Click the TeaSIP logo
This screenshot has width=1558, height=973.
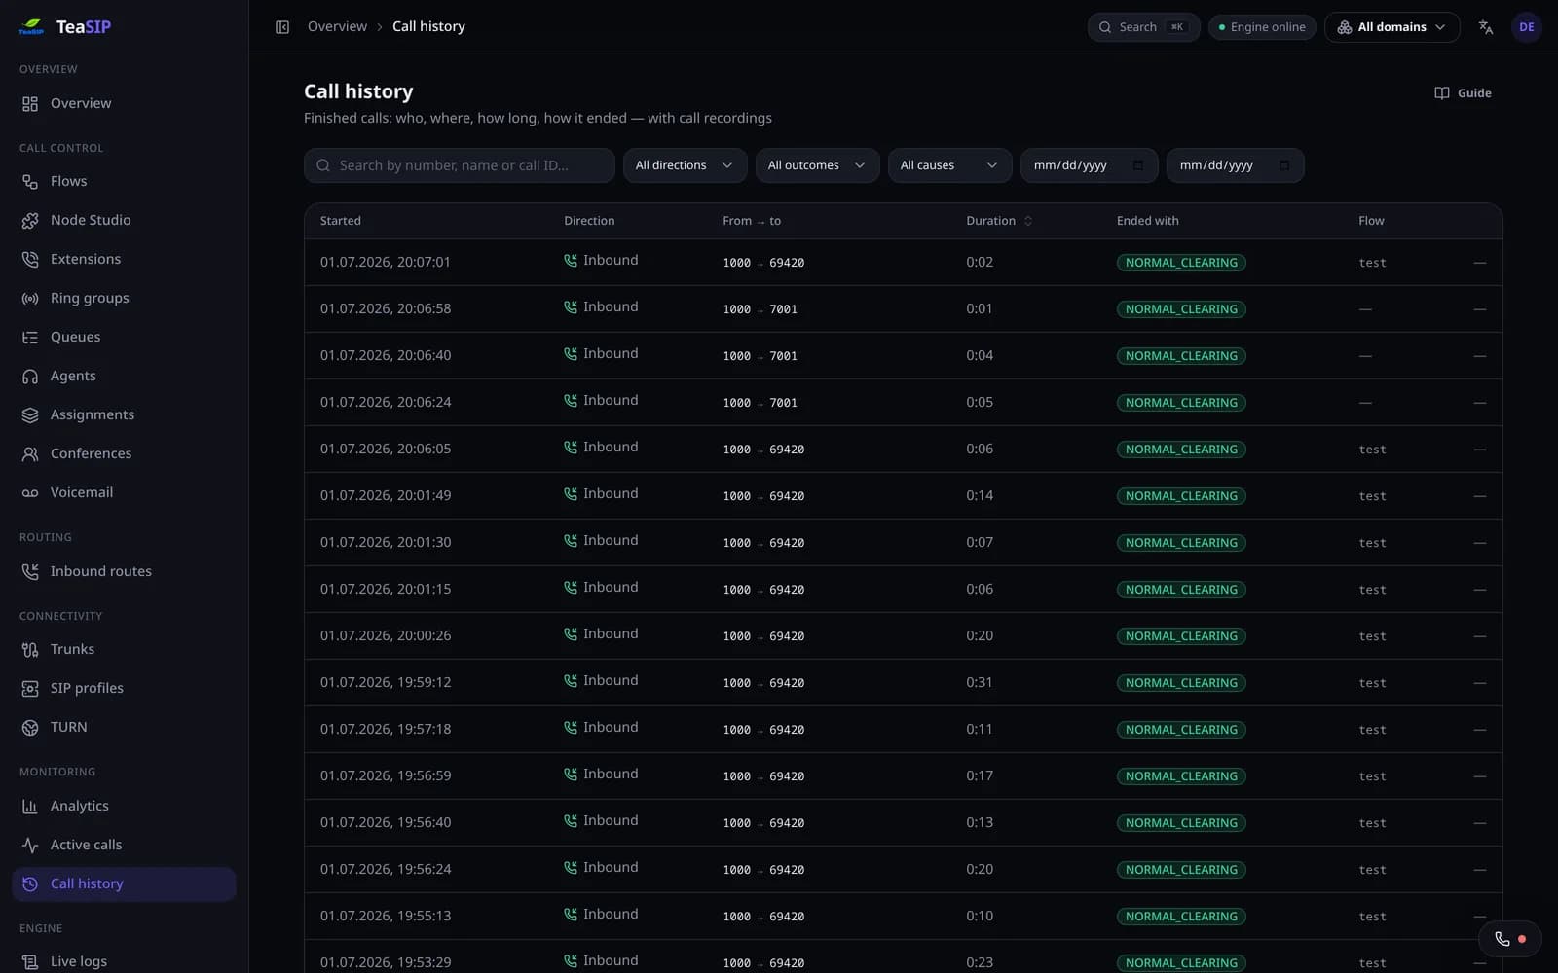click(x=64, y=26)
